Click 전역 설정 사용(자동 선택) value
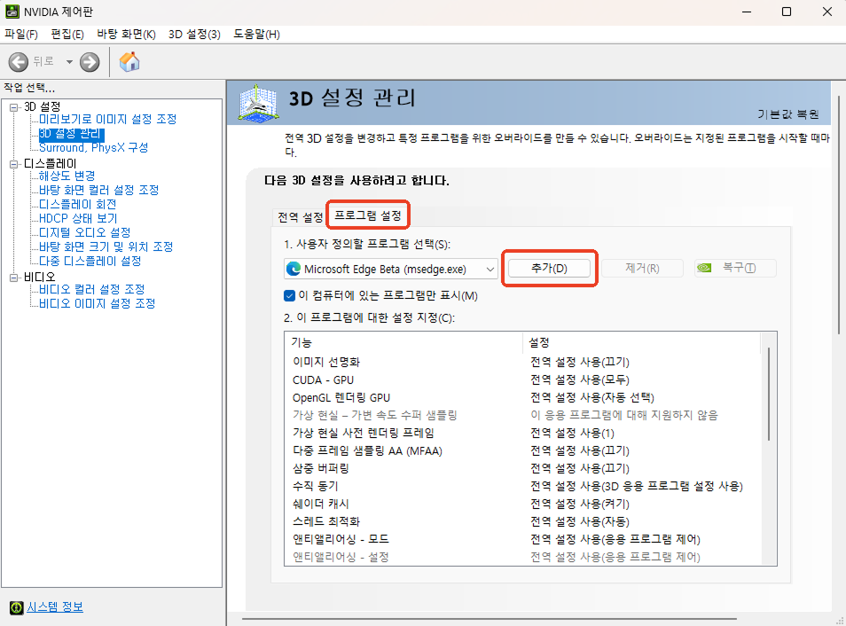Viewport: 846px width, 626px height. [x=591, y=397]
